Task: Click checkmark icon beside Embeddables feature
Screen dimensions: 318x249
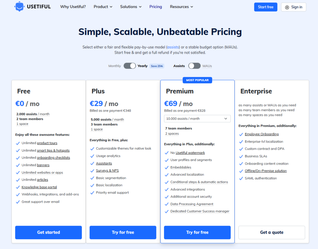Action: pos(166,168)
